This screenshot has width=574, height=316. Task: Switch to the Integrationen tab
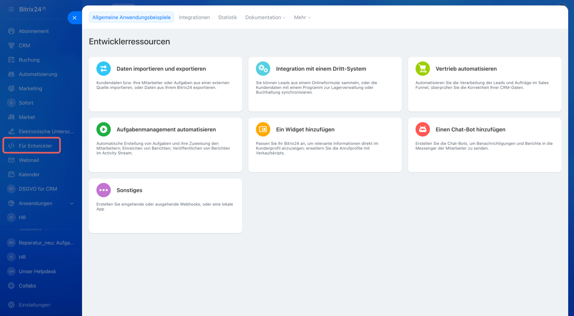(x=194, y=17)
